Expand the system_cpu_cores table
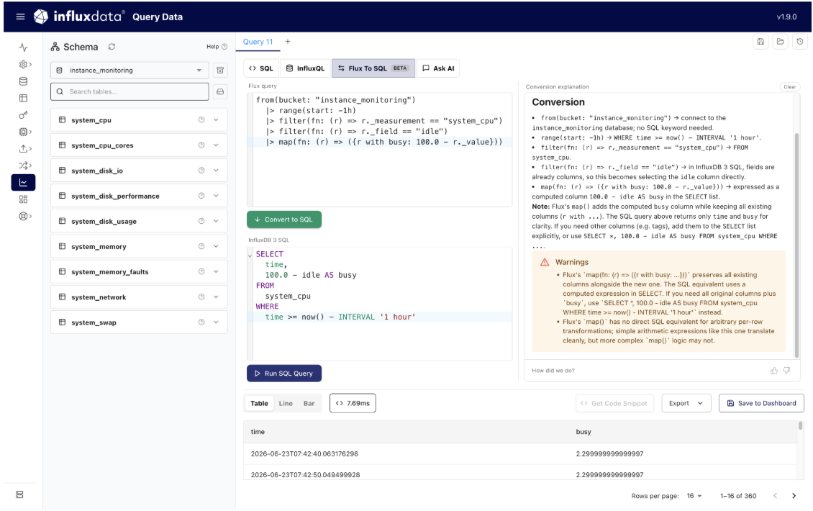The width and height of the screenshot is (813, 511). pyautogui.click(x=217, y=145)
